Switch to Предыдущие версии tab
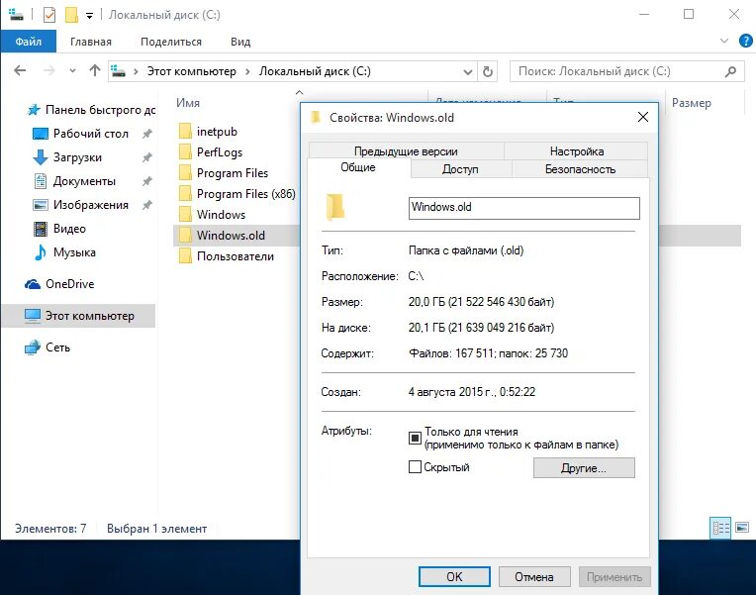 pos(406,151)
